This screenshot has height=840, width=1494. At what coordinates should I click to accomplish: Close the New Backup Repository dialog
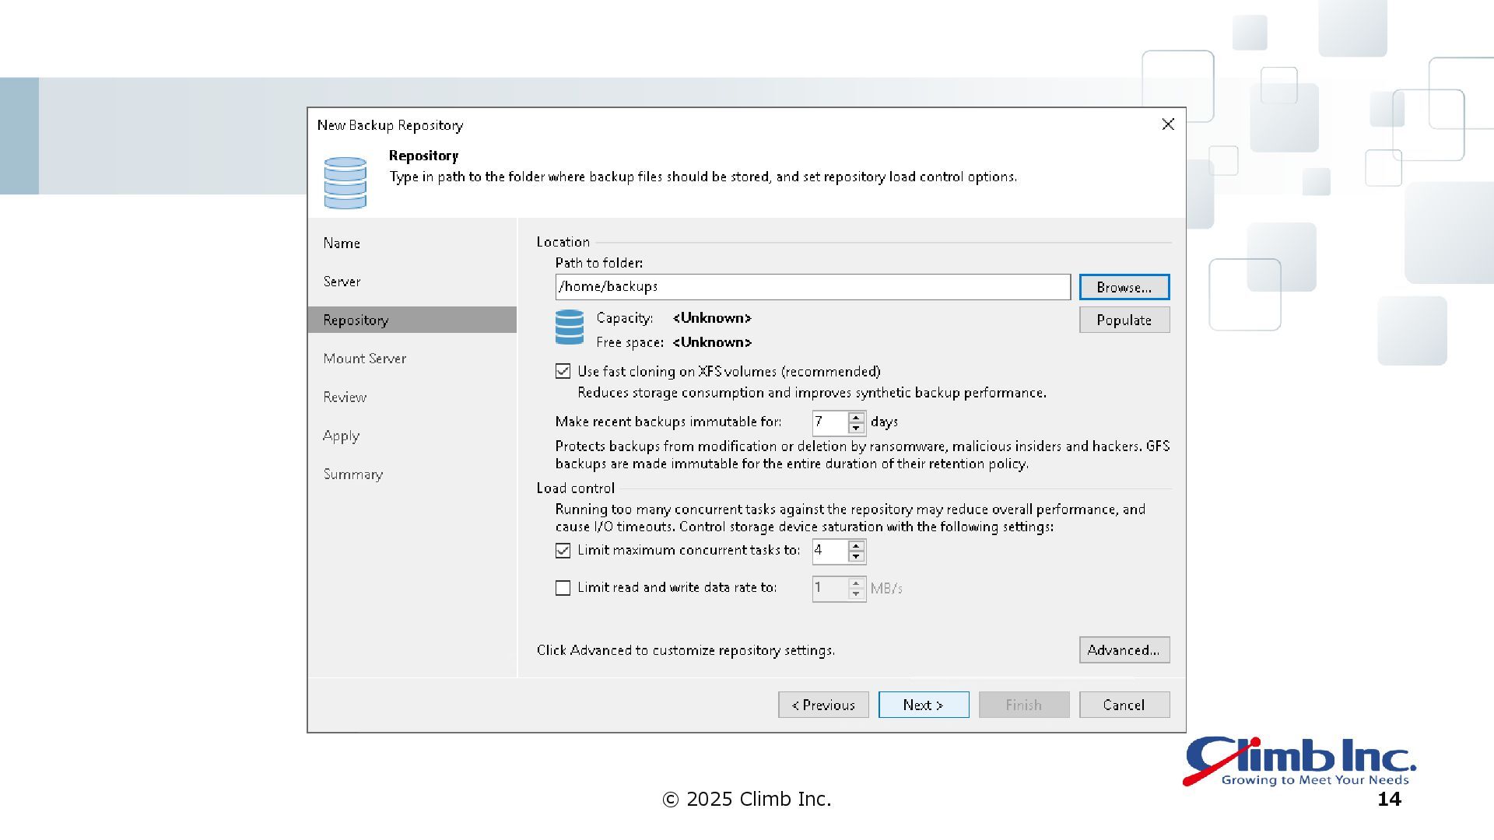click(x=1167, y=124)
